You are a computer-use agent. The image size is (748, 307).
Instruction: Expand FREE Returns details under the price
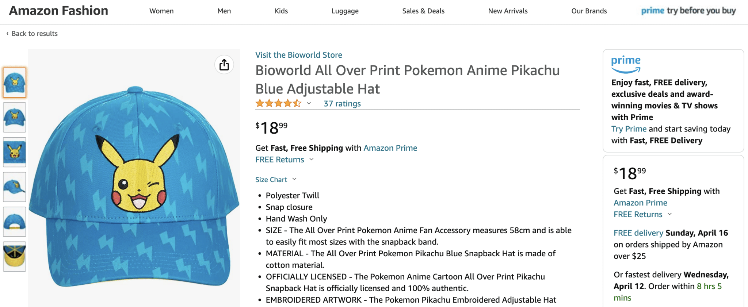coord(279,159)
